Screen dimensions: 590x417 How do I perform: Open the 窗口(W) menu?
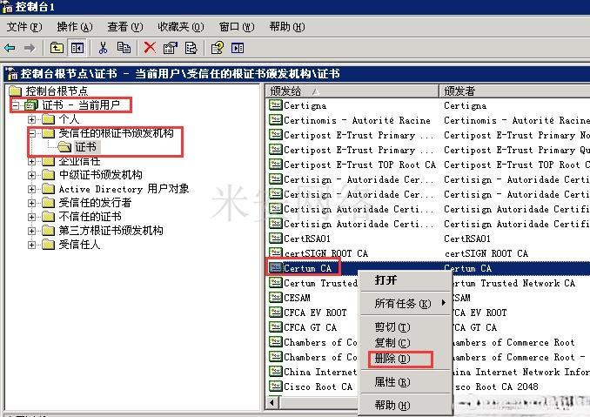pos(237,27)
